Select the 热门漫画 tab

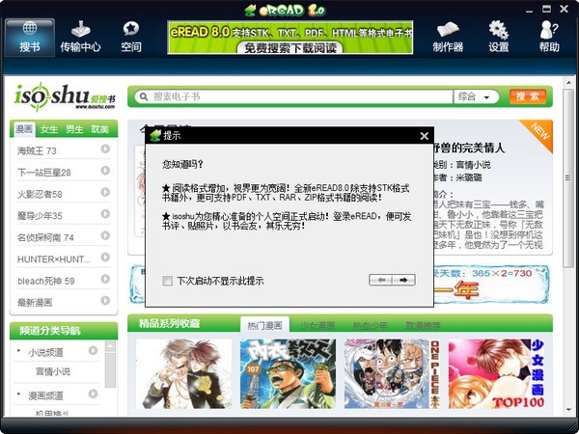click(x=264, y=325)
